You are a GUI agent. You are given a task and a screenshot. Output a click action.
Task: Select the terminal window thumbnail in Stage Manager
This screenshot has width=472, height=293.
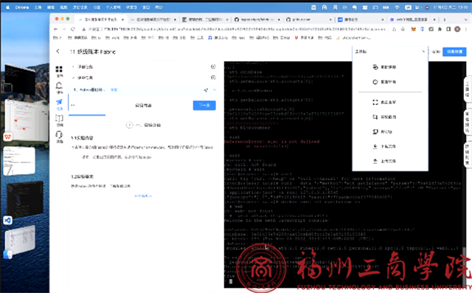click(20, 79)
